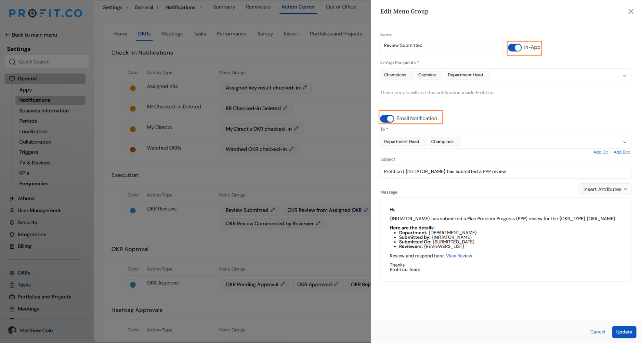Open Athena from the sidebar
This screenshot has width=641, height=343.
tap(26, 198)
